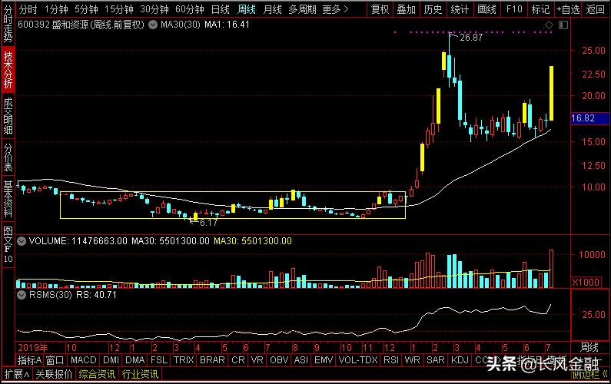This screenshot has height=384, width=611.
Task: Click the 16.82 current price marker
Action: [x=590, y=118]
